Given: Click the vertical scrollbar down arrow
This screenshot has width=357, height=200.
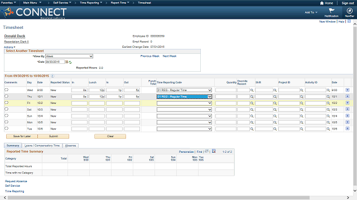Looking at the screenshot, I should [x=355, y=191].
